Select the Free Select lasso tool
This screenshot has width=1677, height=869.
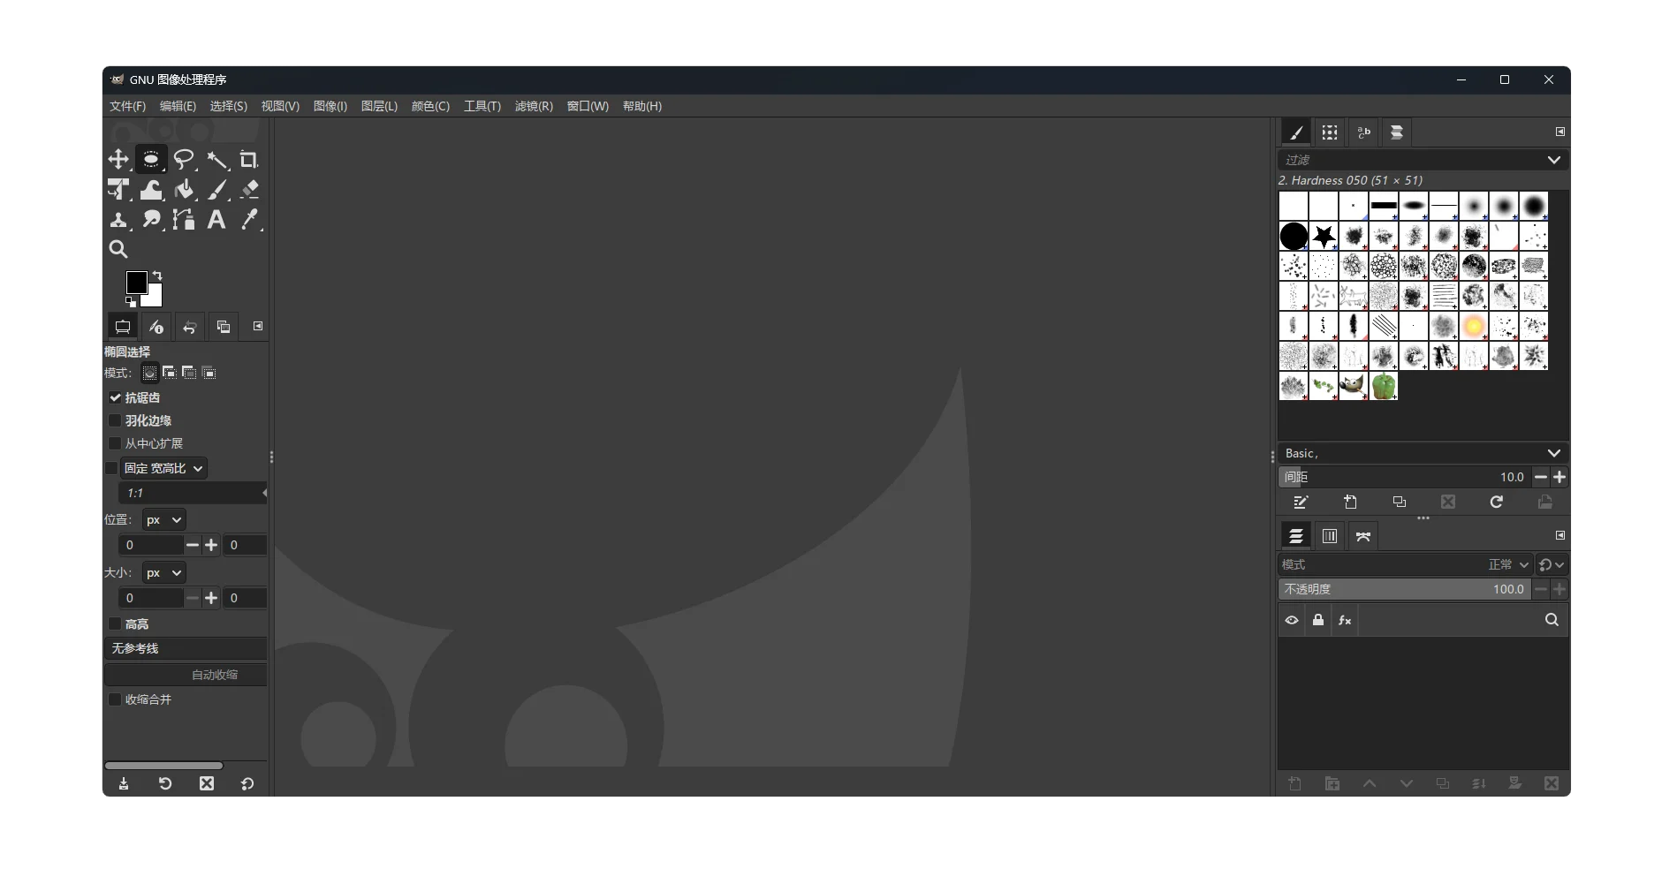[x=184, y=160]
